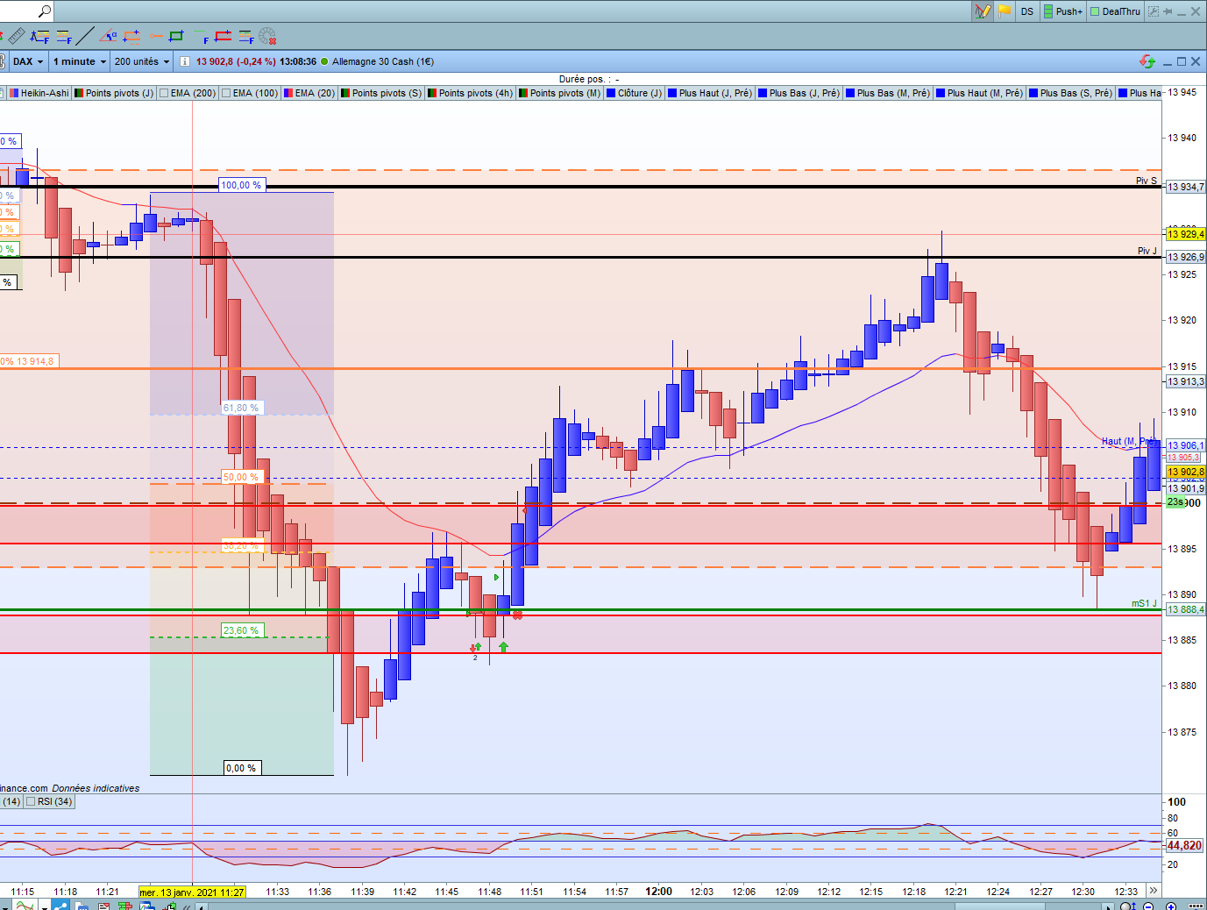Click the 13 902,8 (-0,24 %) price quote
1207x910 pixels.
(236, 61)
